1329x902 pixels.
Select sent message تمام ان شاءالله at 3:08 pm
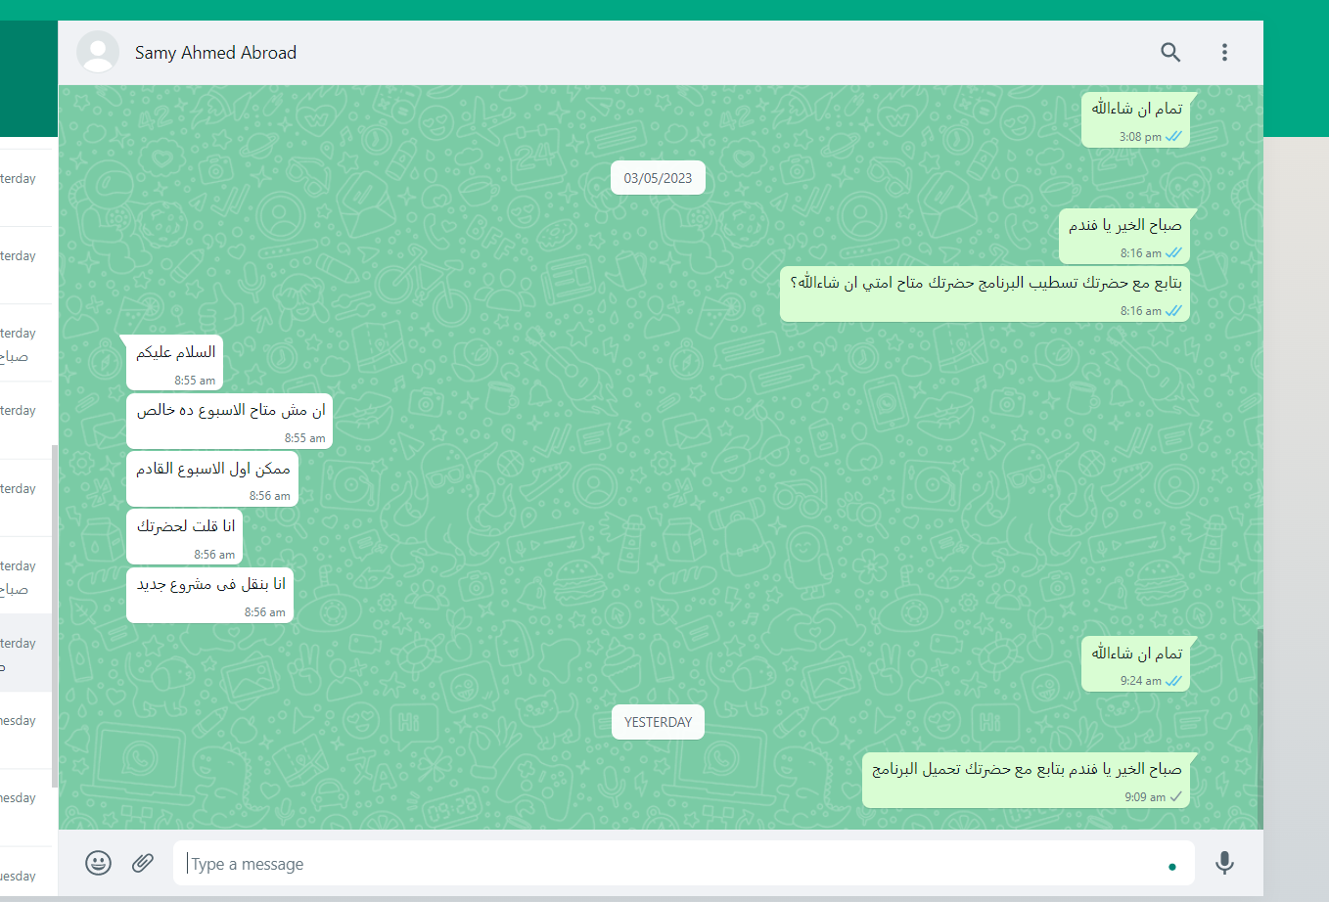point(1136,119)
